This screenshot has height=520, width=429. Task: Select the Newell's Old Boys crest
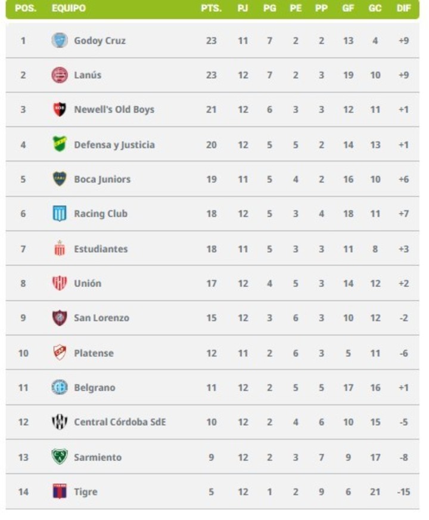[x=60, y=110]
